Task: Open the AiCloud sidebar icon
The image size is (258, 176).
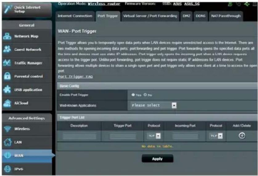Action: click(7, 103)
